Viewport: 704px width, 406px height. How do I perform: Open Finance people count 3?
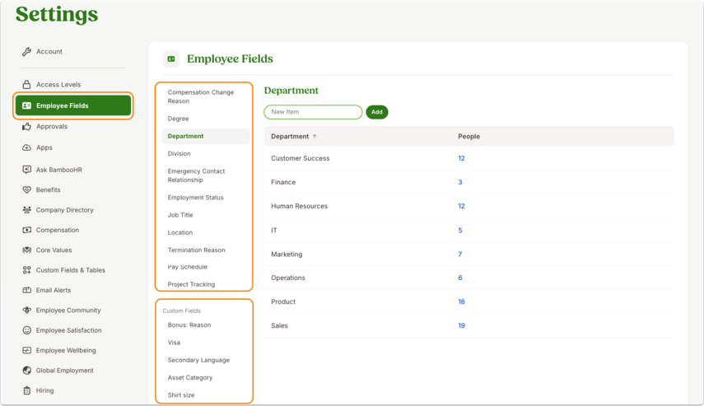pos(459,182)
